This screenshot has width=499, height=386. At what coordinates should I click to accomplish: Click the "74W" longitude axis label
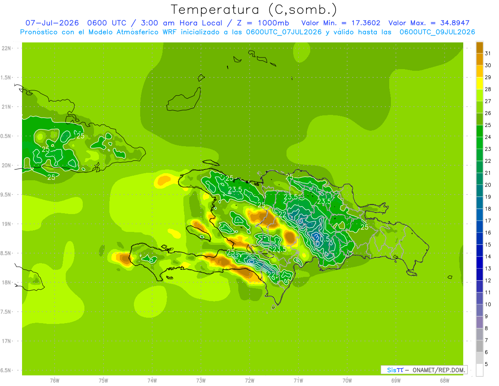tap(152, 381)
